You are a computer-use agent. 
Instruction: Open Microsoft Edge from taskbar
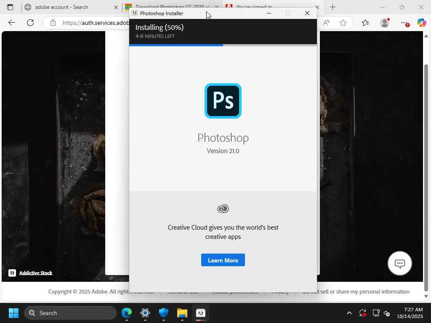[x=127, y=313]
